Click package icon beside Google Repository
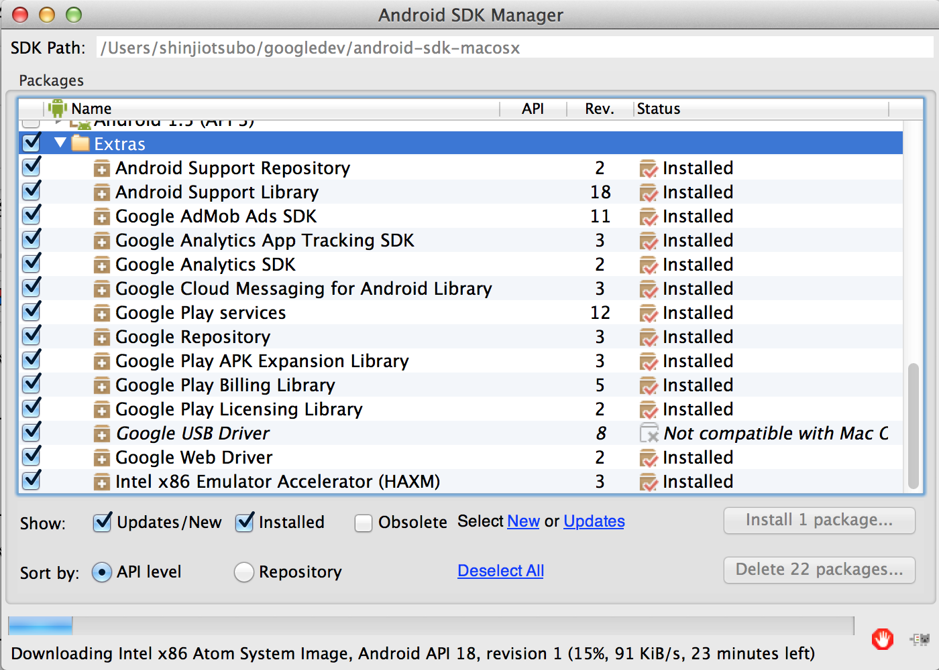Screen dimensions: 939x670 pos(101,338)
